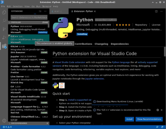
Task: Click the download count icon
Action: coord(96,25)
